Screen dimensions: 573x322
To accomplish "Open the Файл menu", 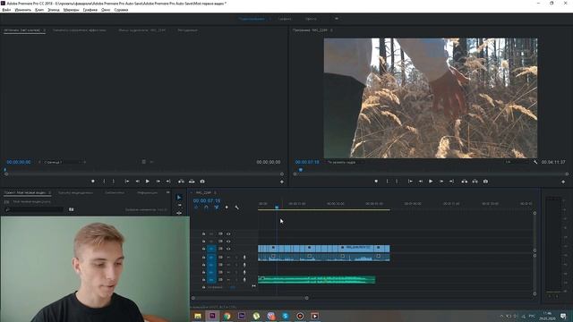I will point(6,10).
